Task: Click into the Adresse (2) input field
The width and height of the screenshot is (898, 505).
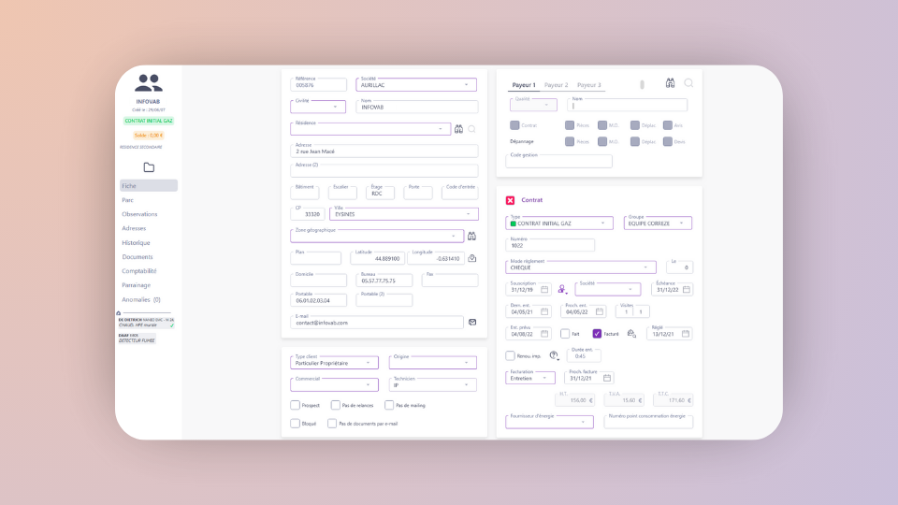Action: tap(384, 171)
